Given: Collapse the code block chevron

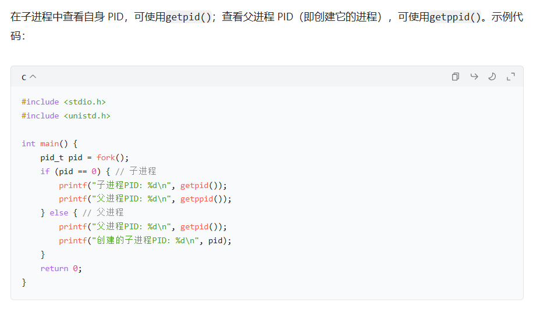Looking at the screenshot, I should [33, 77].
